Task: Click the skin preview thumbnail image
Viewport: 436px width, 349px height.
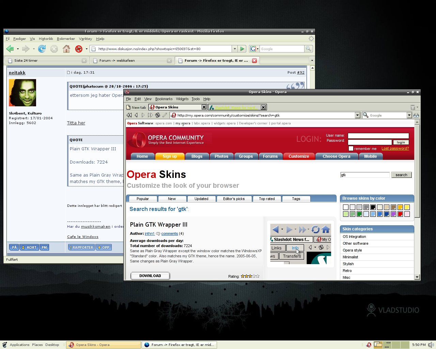Action: [300, 244]
